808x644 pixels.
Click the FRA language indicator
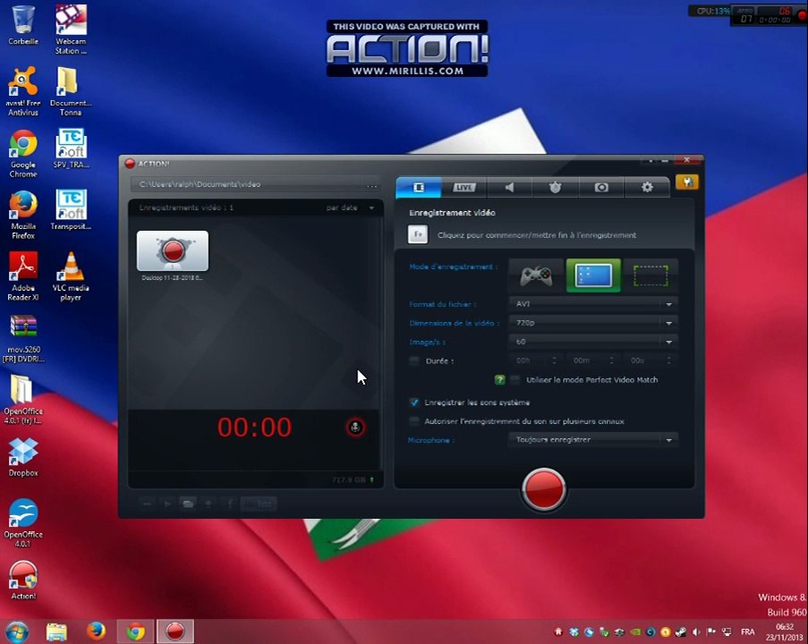[748, 631]
